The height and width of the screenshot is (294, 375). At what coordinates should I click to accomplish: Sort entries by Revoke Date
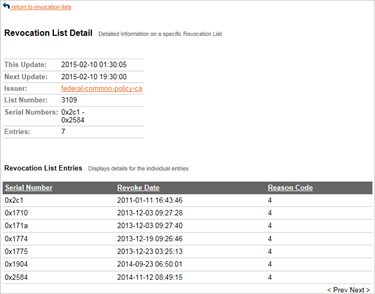(138, 188)
